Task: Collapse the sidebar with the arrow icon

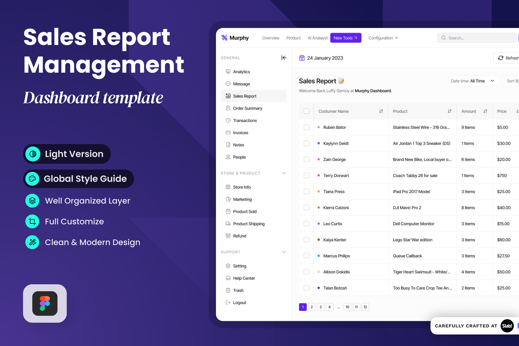Action: click(x=284, y=58)
